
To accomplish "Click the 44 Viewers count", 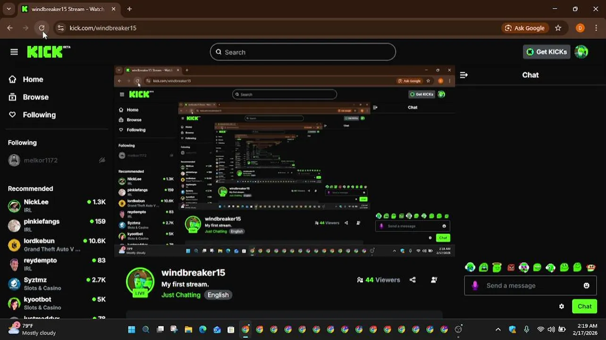I will (379, 280).
